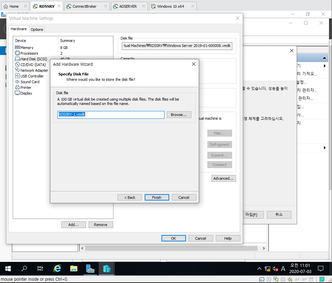The image size is (332, 283).
Task: Click Browse to choose disk file
Action: (179, 115)
